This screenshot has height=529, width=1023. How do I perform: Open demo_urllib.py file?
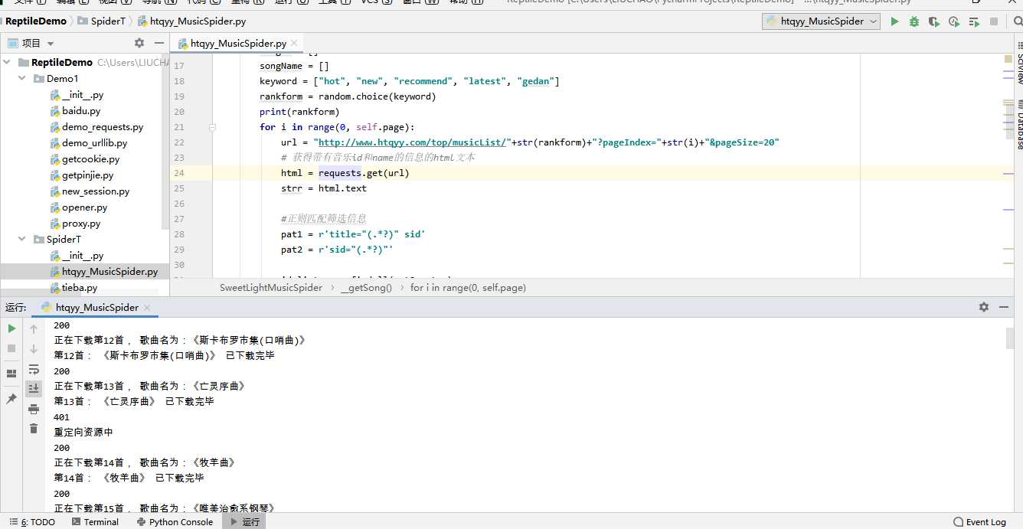point(94,142)
